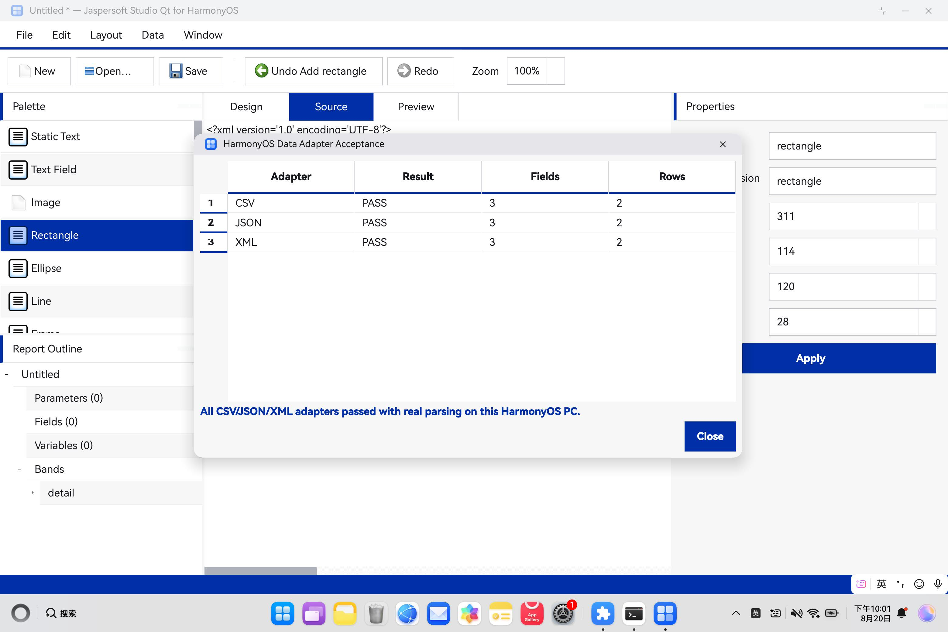Select the Image palette icon
The width and height of the screenshot is (948, 632).
pyautogui.click(x=18, y=202)
